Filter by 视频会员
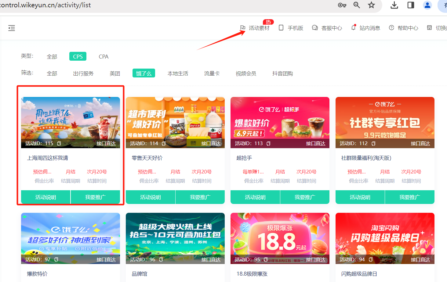 tap(246, 73)
